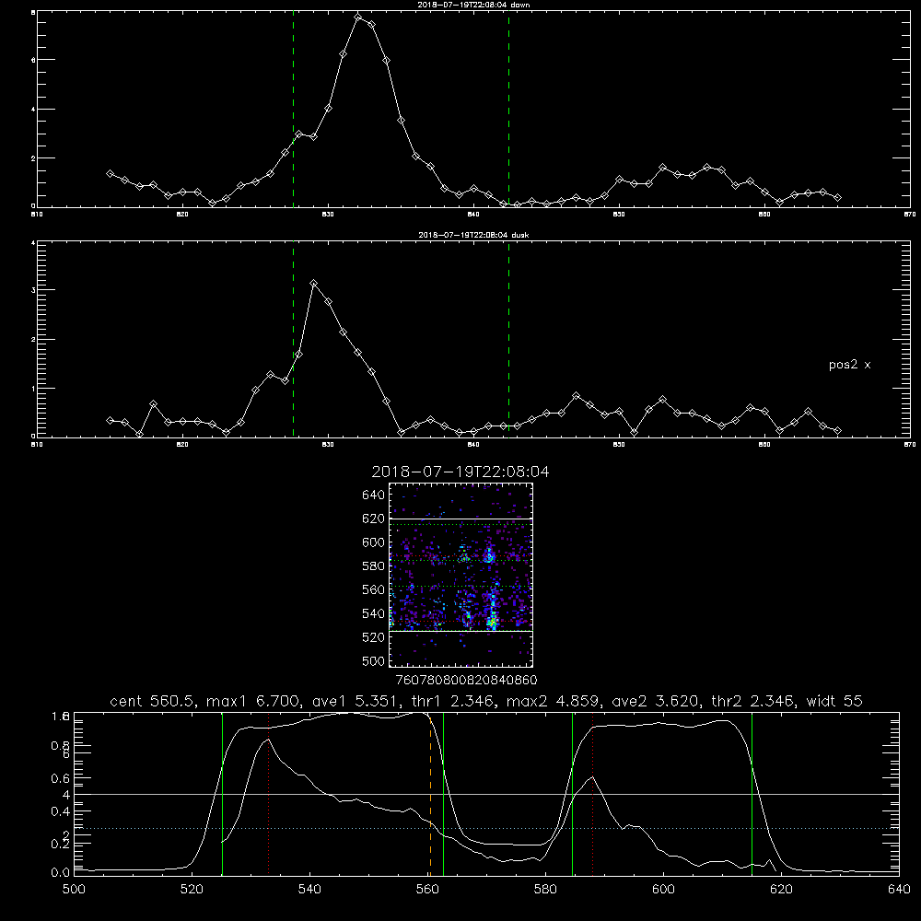Click the second red dotted peak line in bottom plot
Image resolution: width=921 pixels, height=921 pixels.
(592, 794)
